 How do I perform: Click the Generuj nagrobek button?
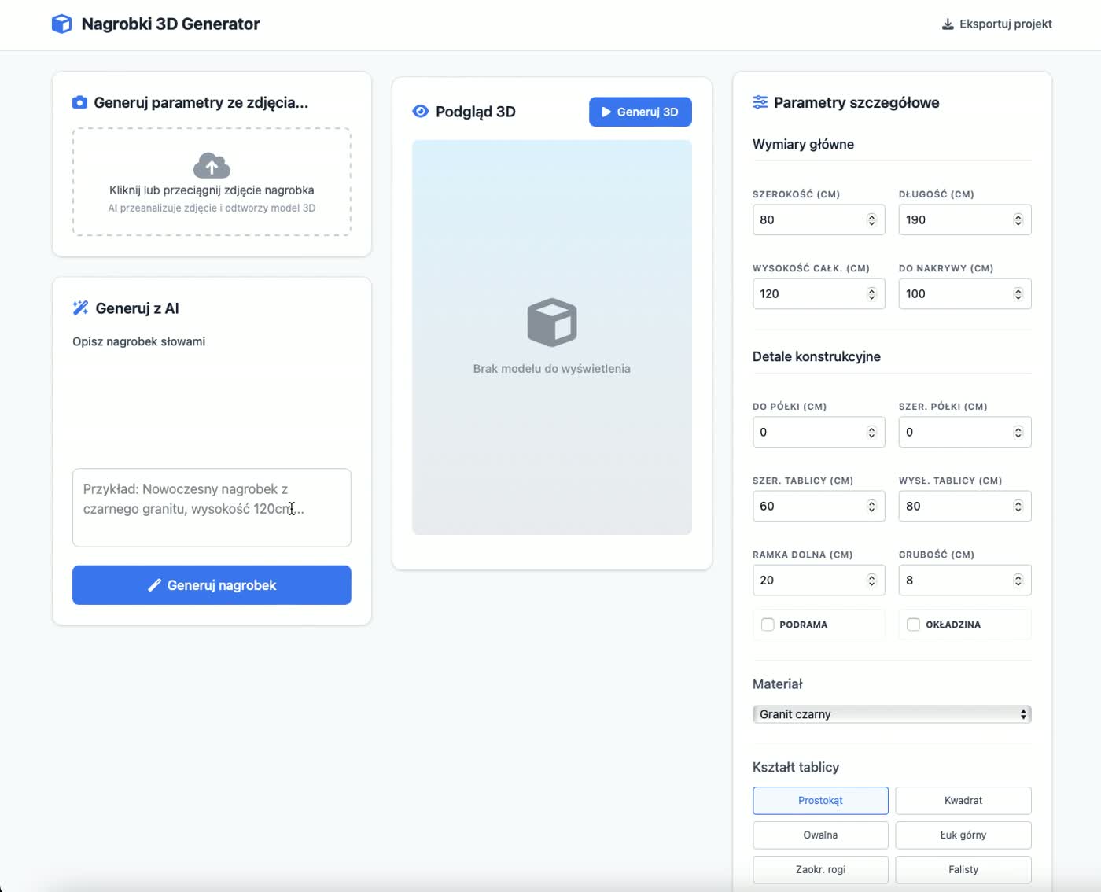click(212, 585)
